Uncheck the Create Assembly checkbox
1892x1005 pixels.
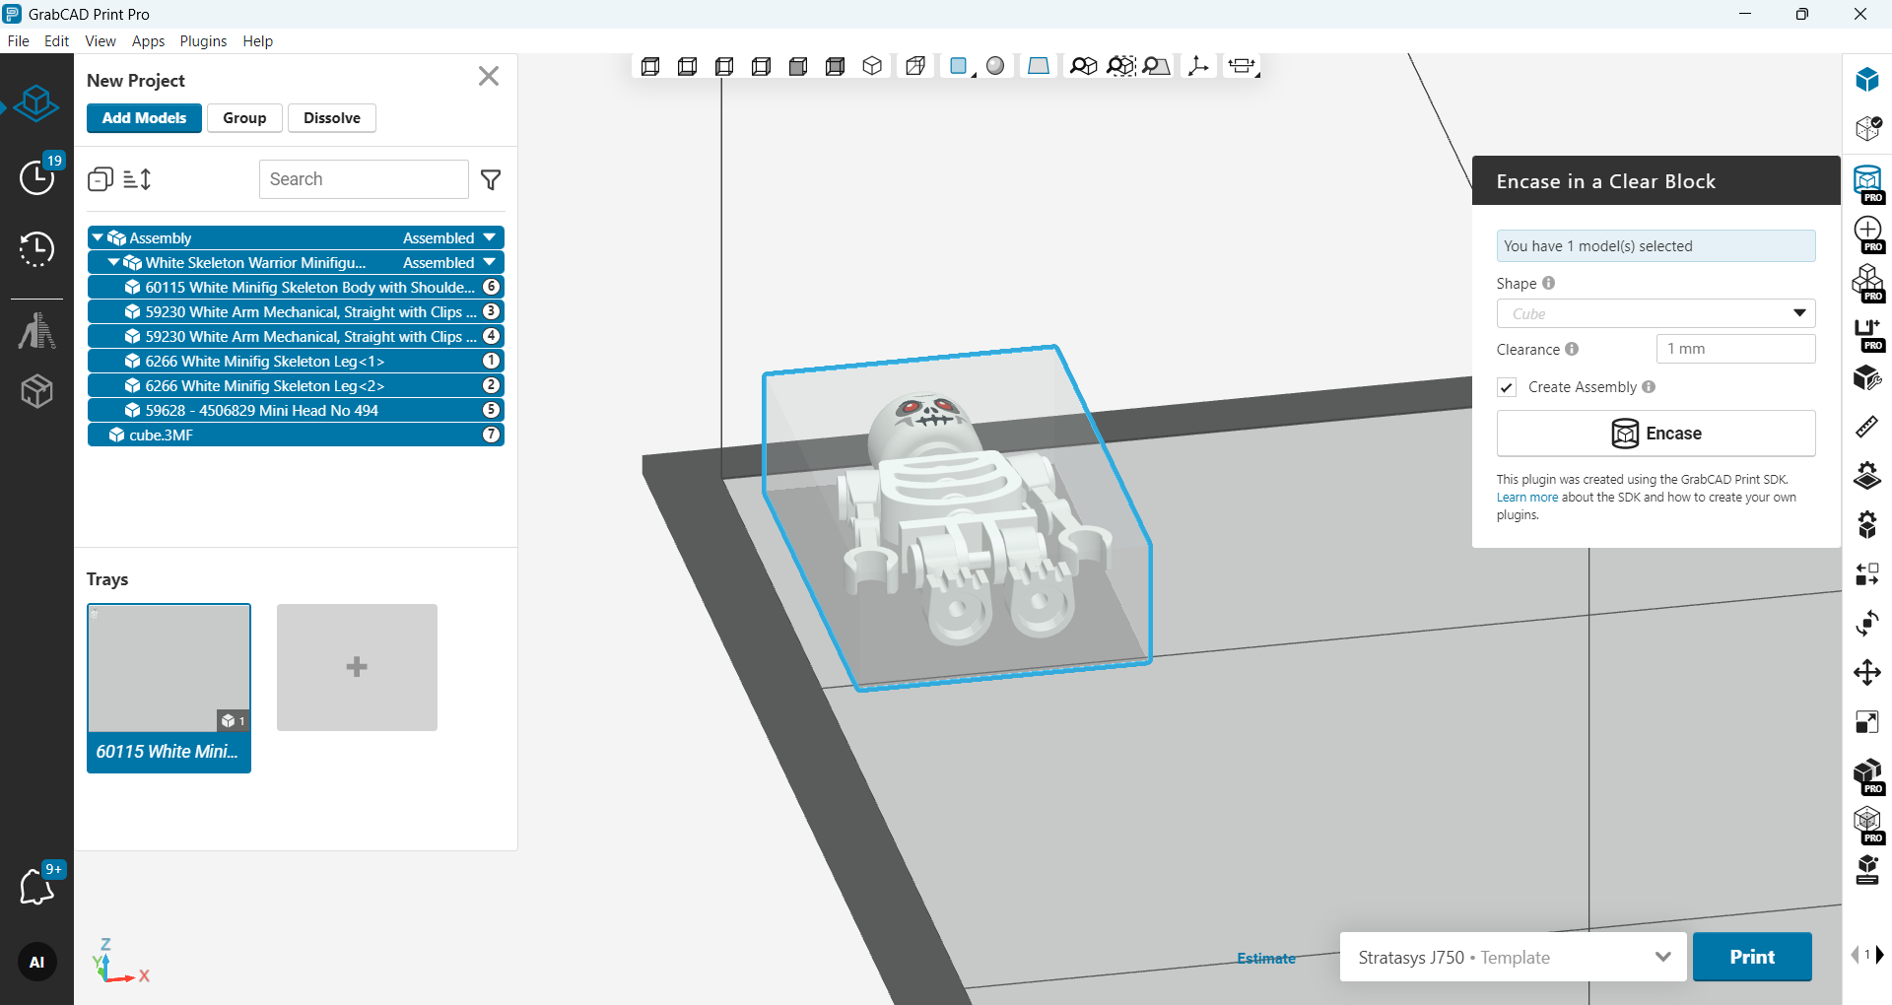click(x=1507, y=387)
